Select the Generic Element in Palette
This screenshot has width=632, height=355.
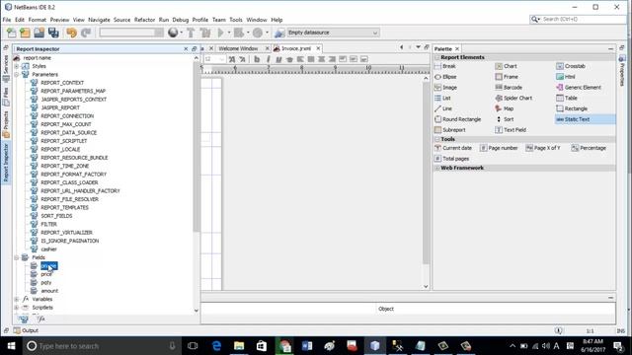579,88
